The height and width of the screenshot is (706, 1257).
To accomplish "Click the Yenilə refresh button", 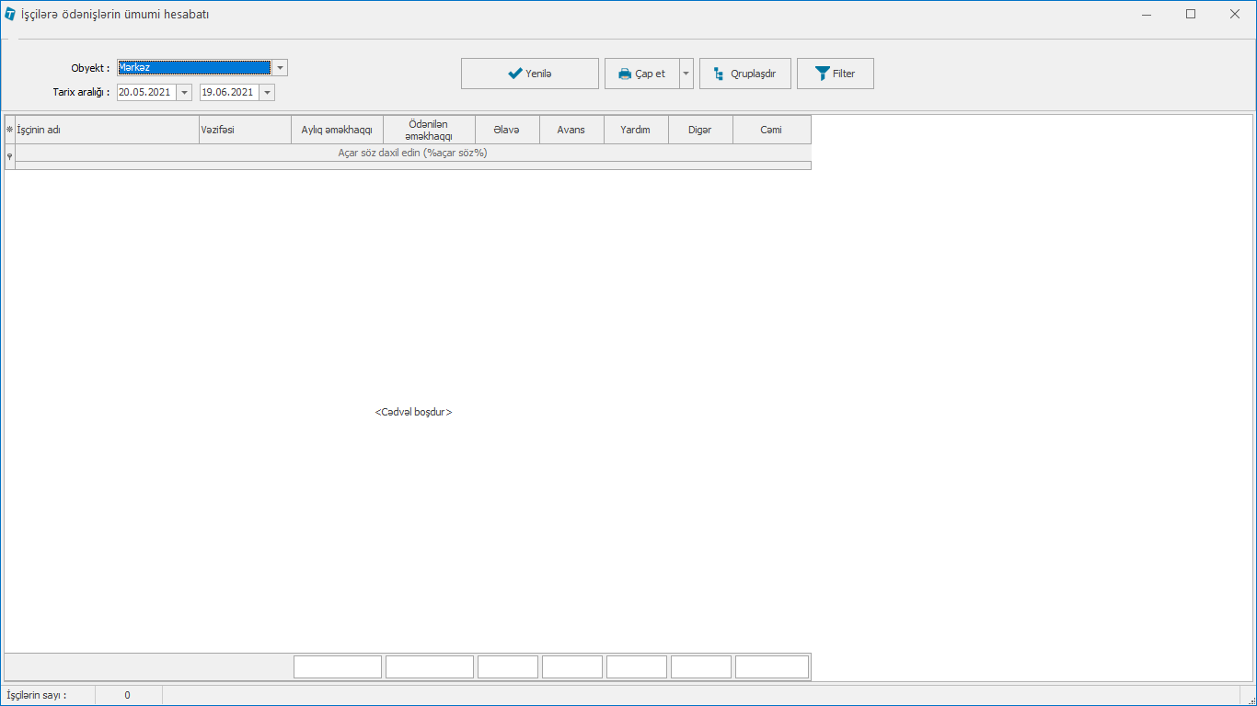I will pyautogui.click(x=529, y=74).
